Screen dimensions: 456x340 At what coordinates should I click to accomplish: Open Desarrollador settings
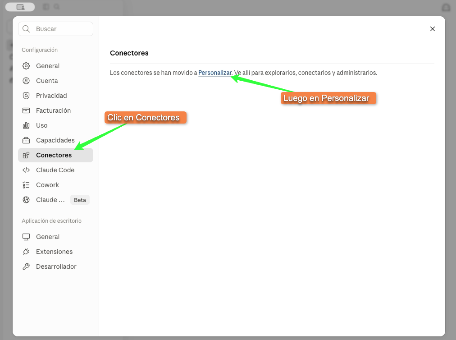click(x=55, y=266)
